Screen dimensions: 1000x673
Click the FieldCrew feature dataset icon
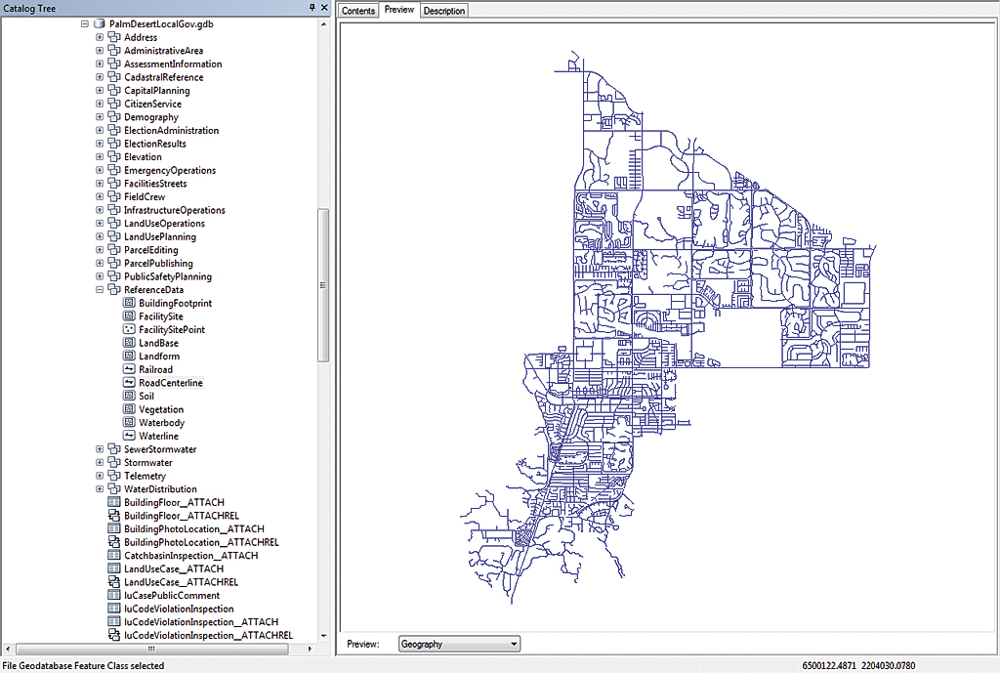pyautogui.click(x=114, y=196)
